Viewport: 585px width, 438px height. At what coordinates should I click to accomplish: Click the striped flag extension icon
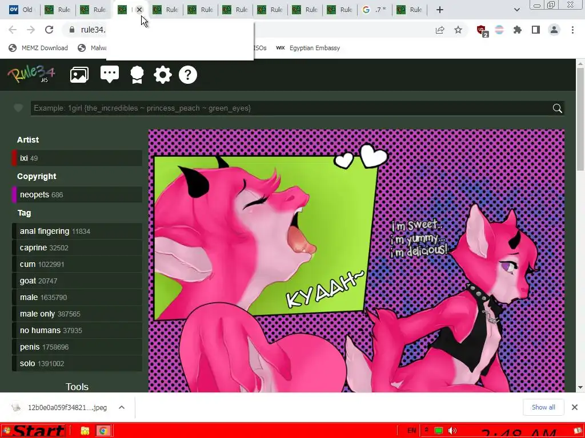coord(499,30)
